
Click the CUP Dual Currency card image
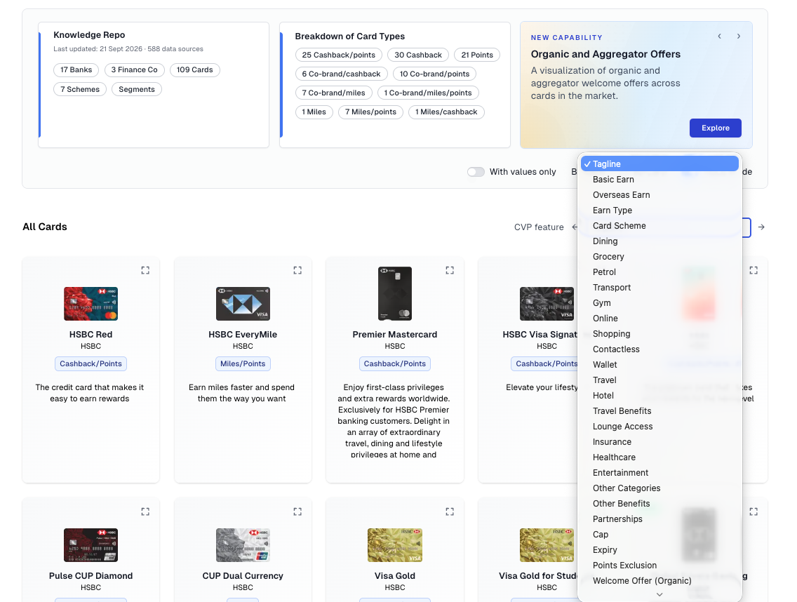243,545
